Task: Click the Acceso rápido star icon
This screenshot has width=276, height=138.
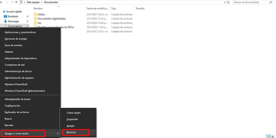Action: 4,12
